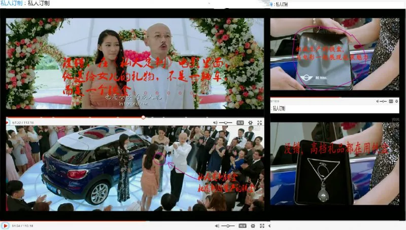Click the blue 私人订制 link at top left

11,3
